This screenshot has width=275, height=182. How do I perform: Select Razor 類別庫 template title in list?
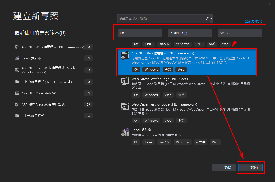[141, 130]
